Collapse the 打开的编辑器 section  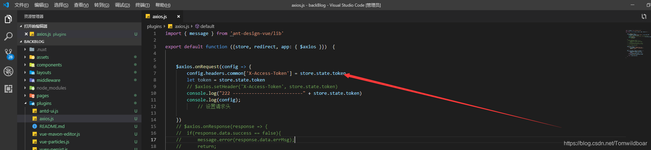(79, 26)
